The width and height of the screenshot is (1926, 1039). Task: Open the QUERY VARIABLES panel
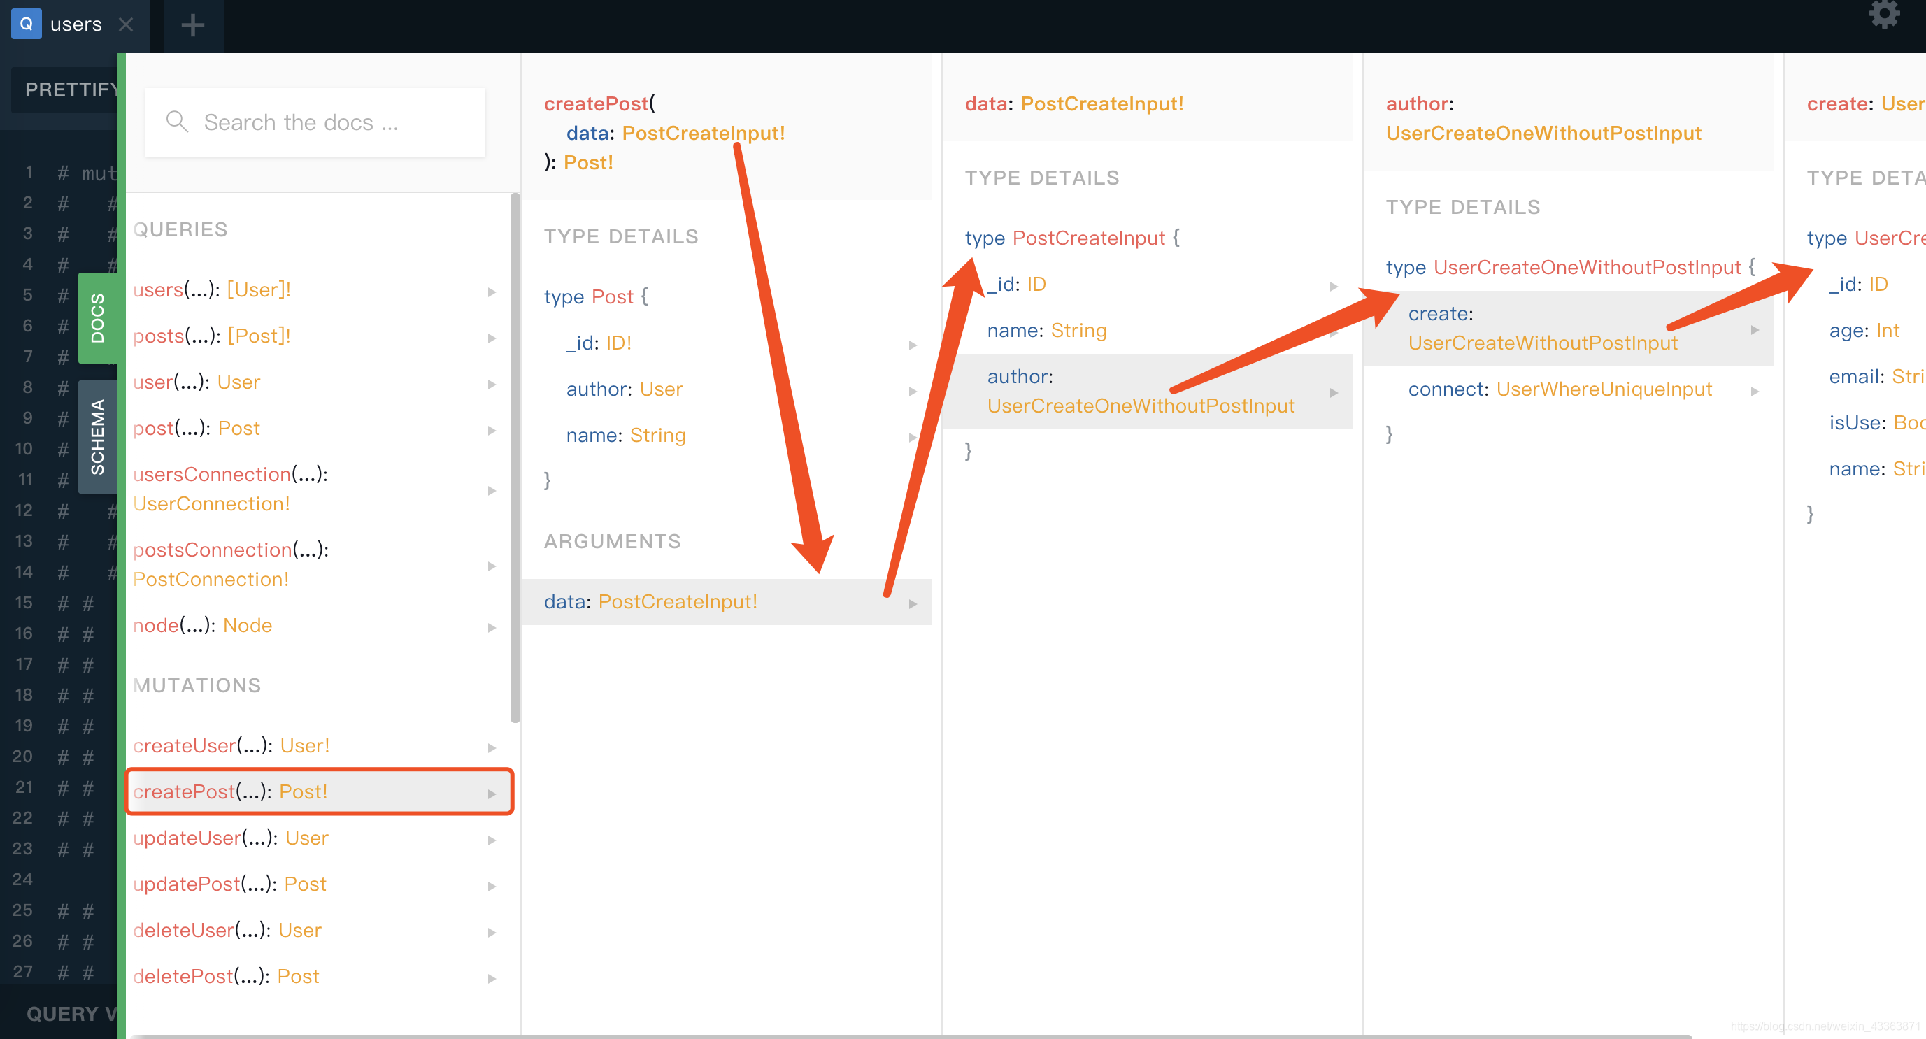[71, 1014]
